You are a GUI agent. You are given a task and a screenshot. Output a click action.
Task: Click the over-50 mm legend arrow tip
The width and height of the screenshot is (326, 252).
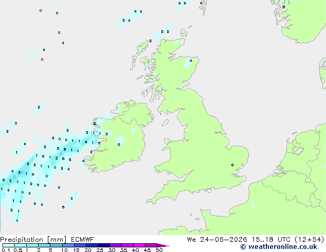[x=163, y=245]
